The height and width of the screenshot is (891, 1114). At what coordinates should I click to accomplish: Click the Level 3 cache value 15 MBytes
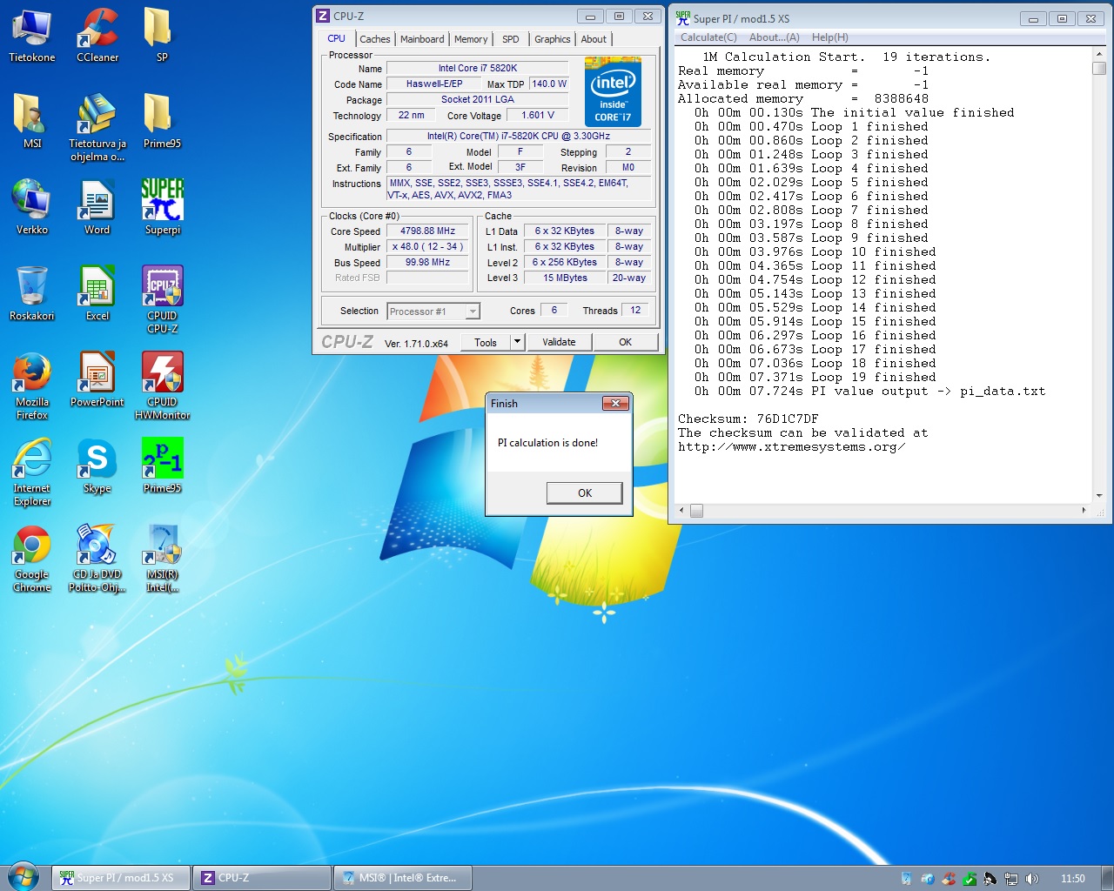click(x=565, y=278)
